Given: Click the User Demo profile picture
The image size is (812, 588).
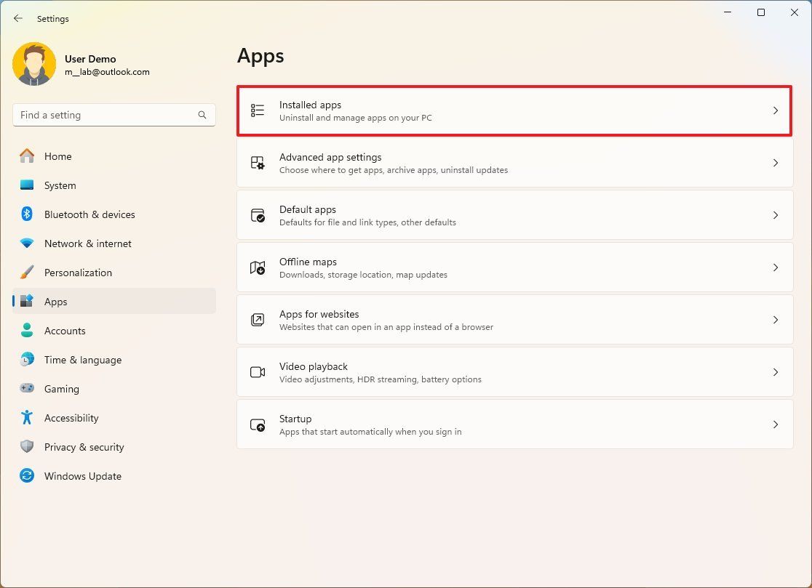Looking at the screenshot, I should pos(34,64).
